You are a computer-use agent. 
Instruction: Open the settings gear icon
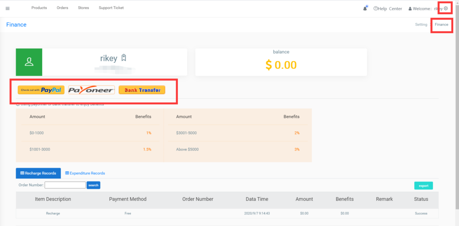click(446, 9)
